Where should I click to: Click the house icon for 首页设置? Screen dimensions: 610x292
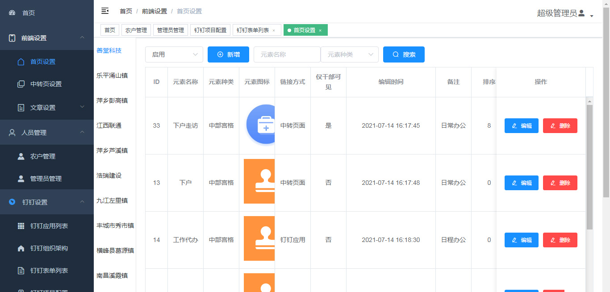coord(21,62)
